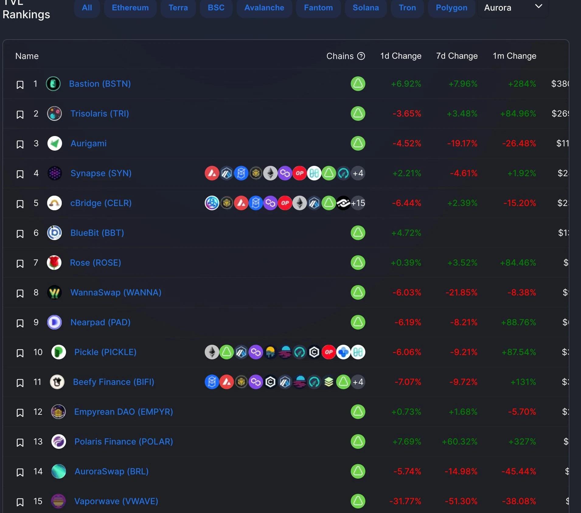
Task: Select the All chains filter
Action: coord(87,8)
